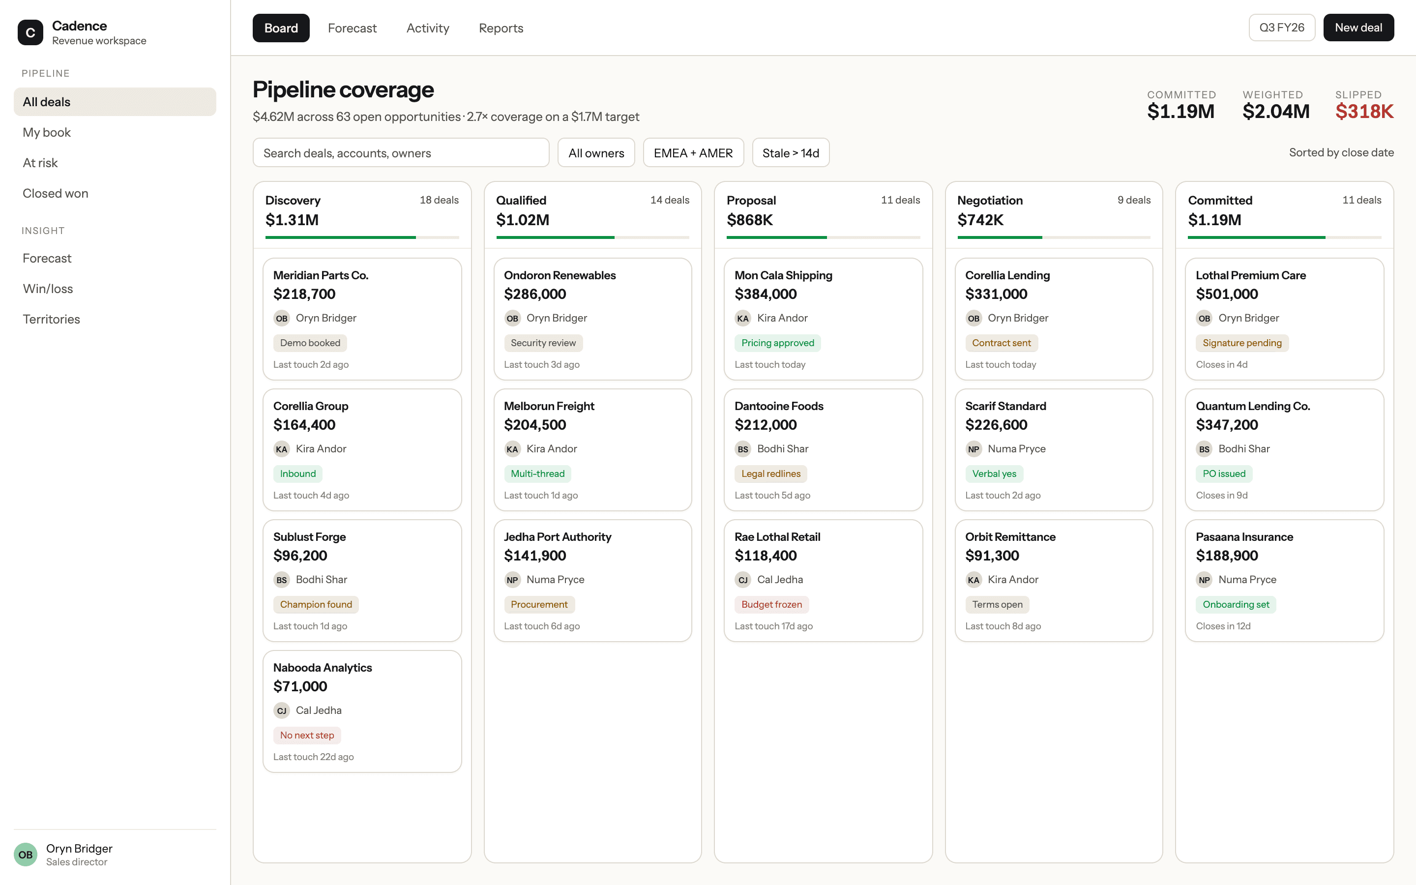Screen dimensions: 1416x885
Task: Switch to the Board tab
Action: 281,28
